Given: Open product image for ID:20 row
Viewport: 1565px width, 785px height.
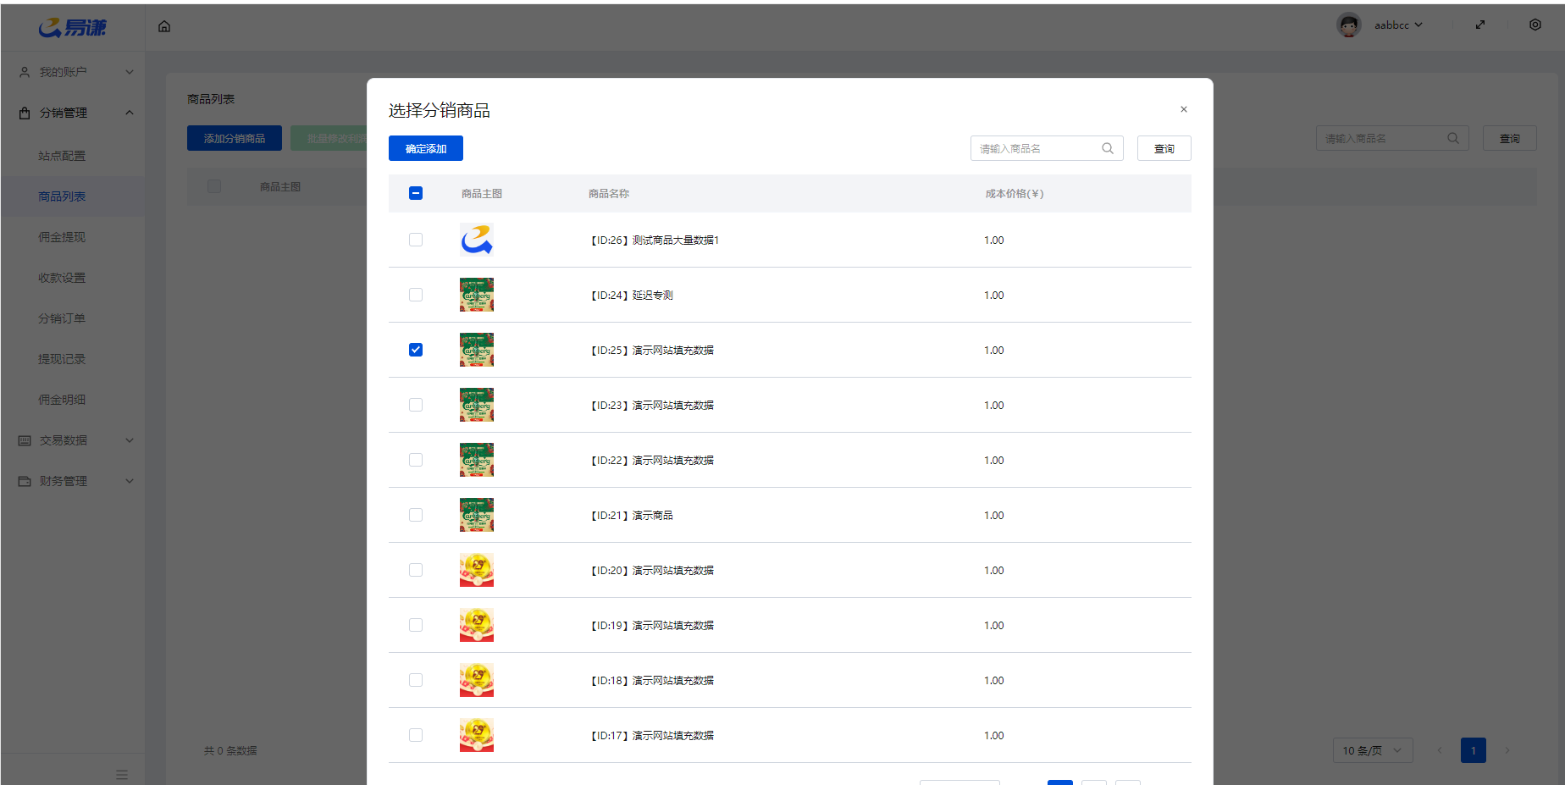Looking at the screenshot, I should [477, 570].
